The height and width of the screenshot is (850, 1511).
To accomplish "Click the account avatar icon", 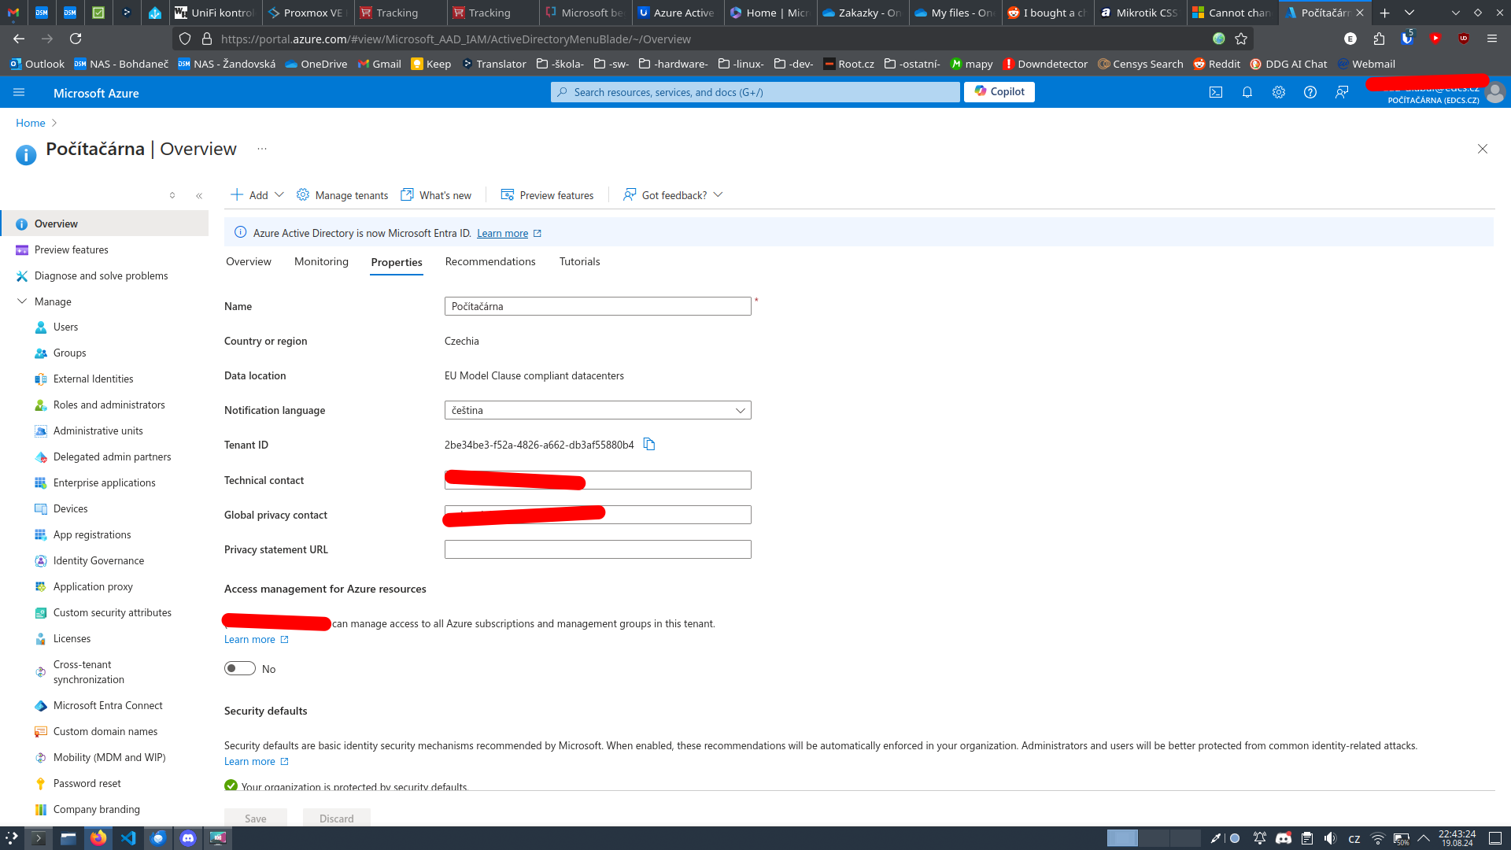I will pyautogui.click(x=1495, y=93).
